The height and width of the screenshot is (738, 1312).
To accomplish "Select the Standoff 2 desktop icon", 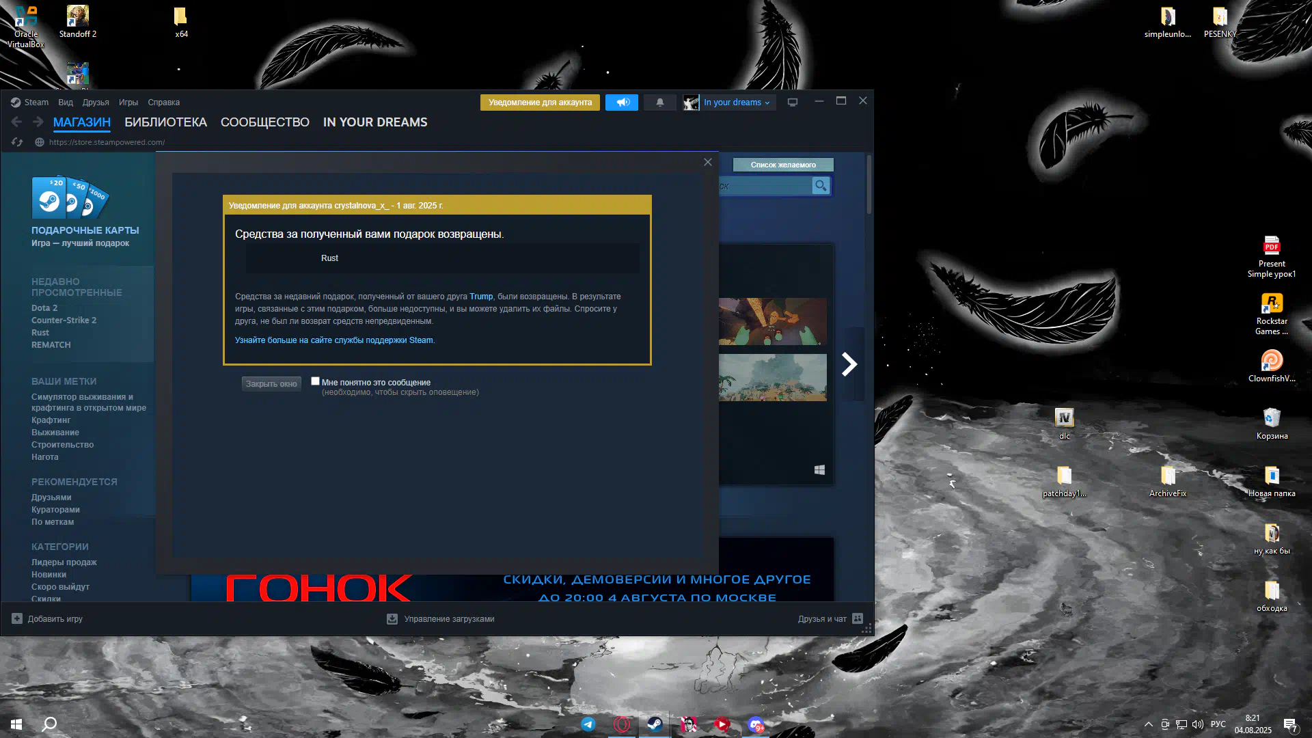I will [x=78, y=21].
